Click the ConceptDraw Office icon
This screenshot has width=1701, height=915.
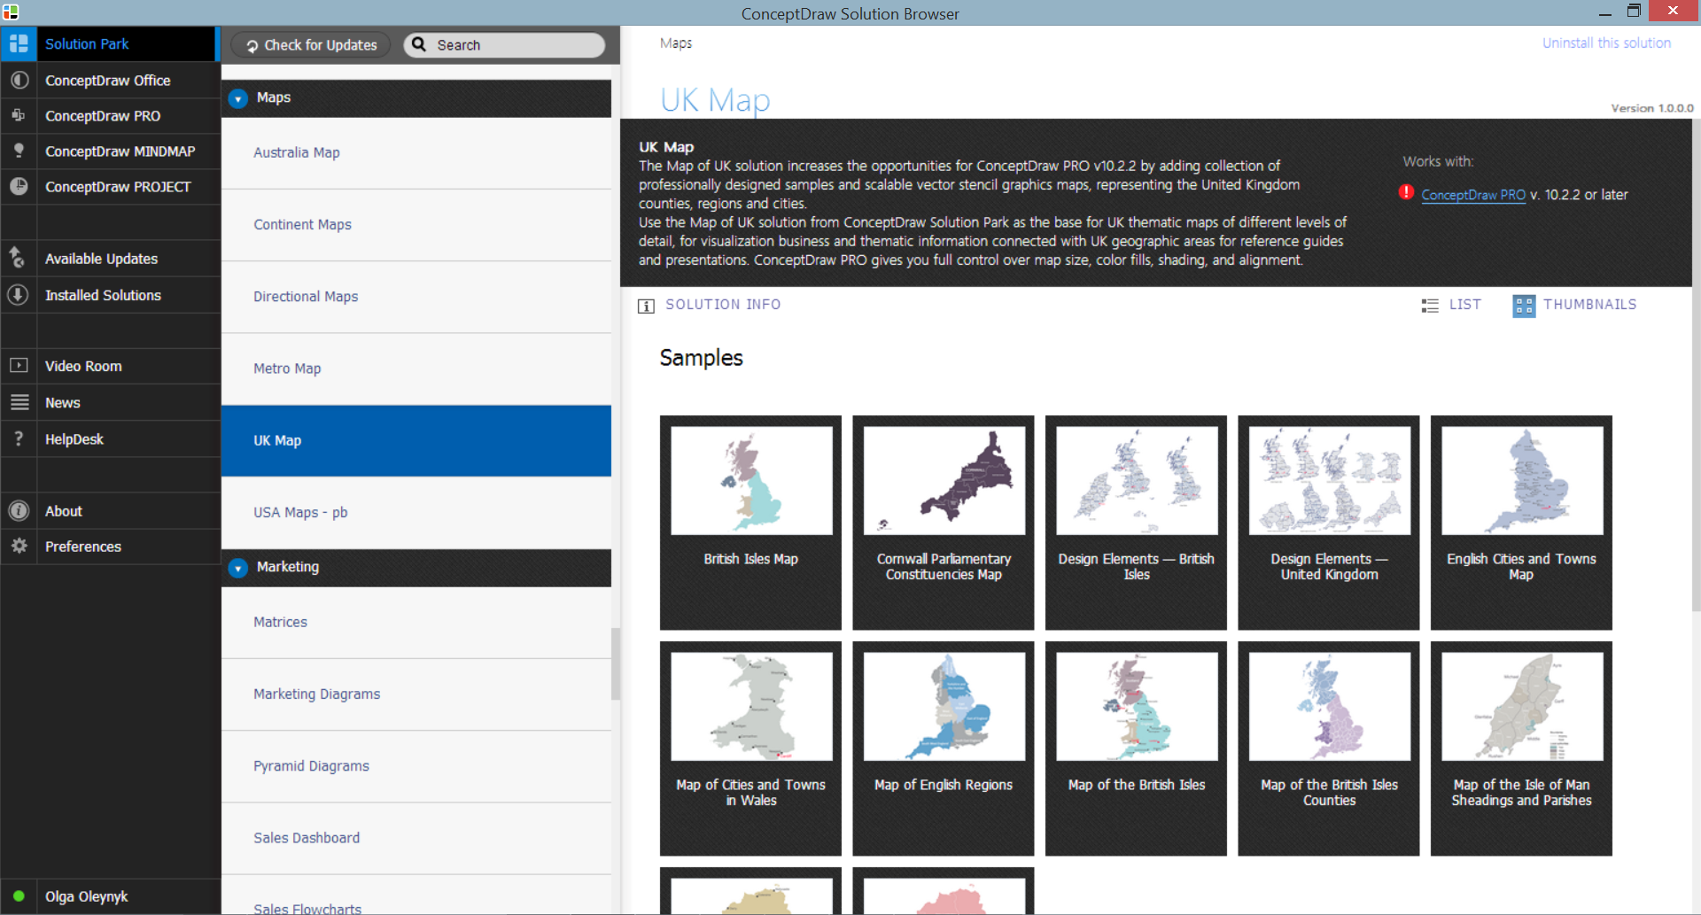[x=19, y=80]
